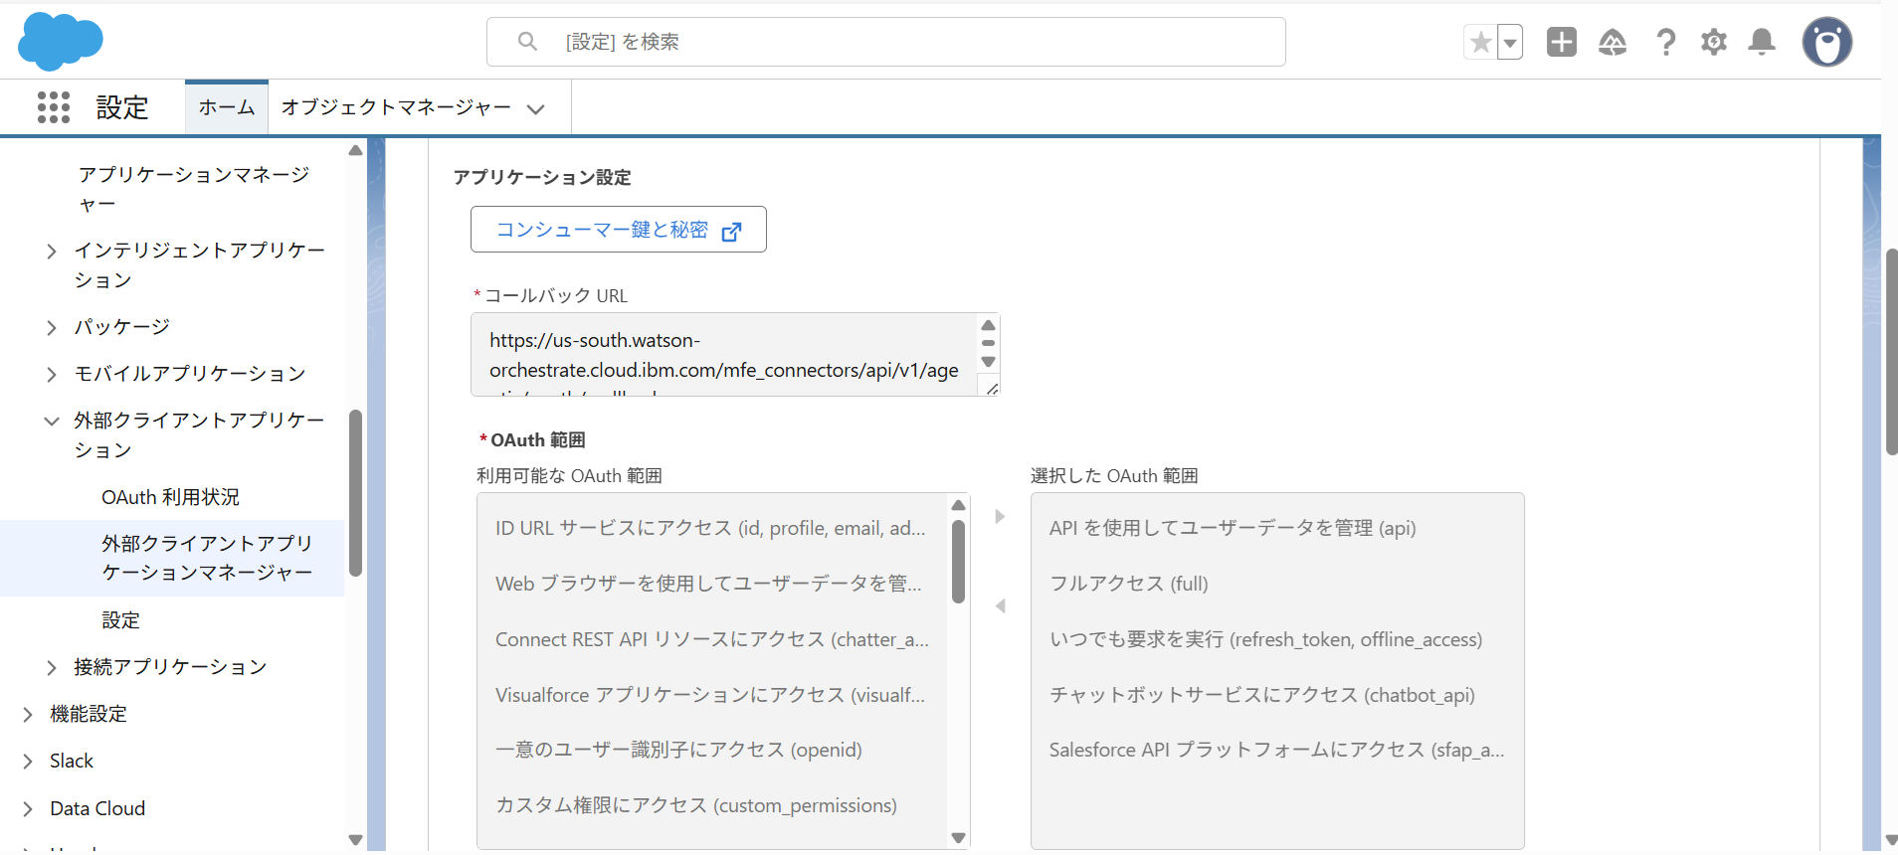Select Salesforce API プラットフォームにアクセス scope
Image resolution: width=1898 pixels, height=855 pixels.
pos(1277,750)
